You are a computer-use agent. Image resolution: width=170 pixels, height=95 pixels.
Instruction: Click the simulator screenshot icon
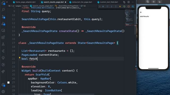pos(148,2)
